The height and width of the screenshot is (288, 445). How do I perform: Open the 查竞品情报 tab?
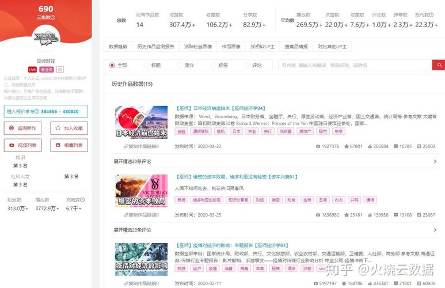click(x=296, y=47)
